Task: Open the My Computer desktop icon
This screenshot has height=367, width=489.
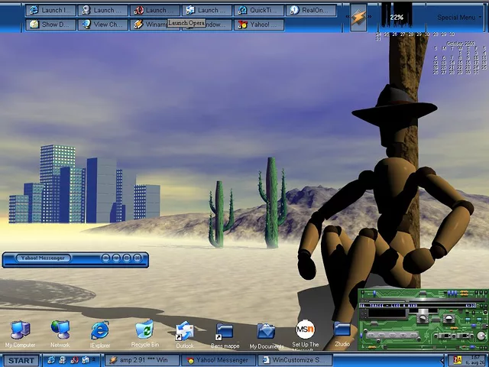Action: 20,330
